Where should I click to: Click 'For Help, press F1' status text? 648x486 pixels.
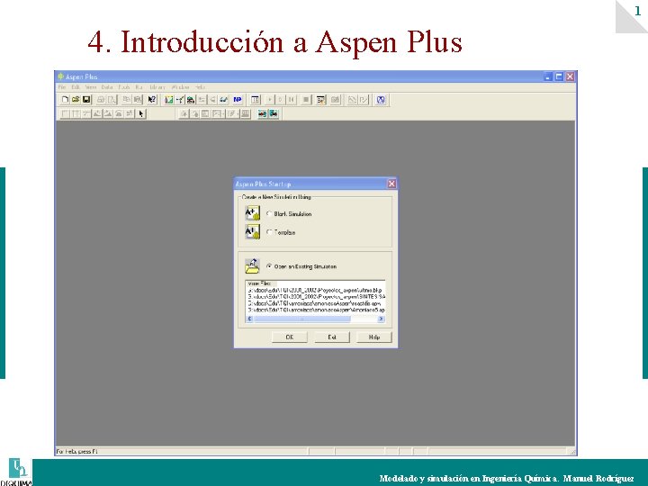tap(76, 452)
